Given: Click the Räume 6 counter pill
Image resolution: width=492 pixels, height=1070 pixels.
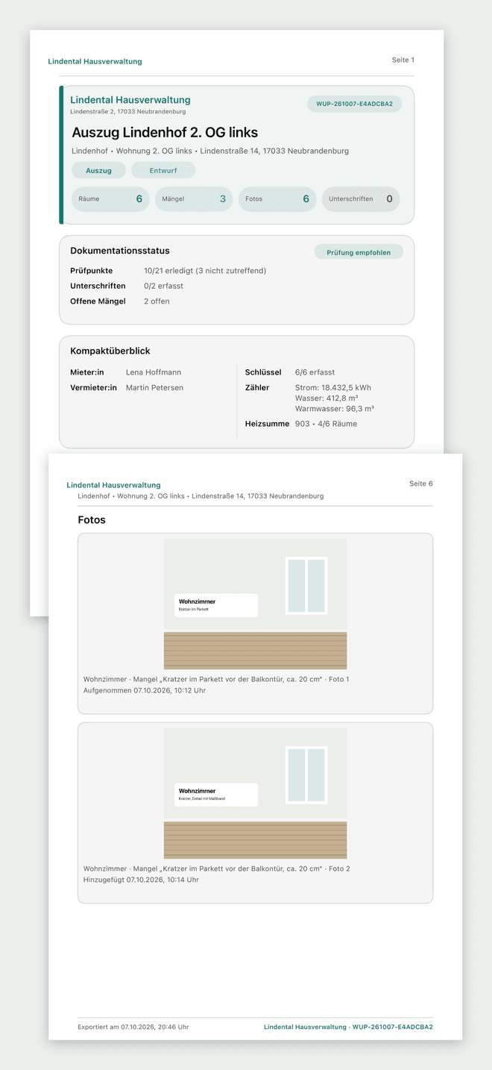Looking at the screenshot, I should [x=110, y=199].
